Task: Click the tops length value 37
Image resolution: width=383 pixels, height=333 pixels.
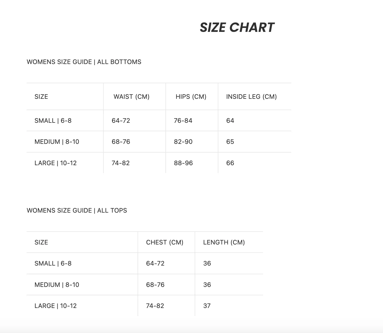Action: [207, 306]
